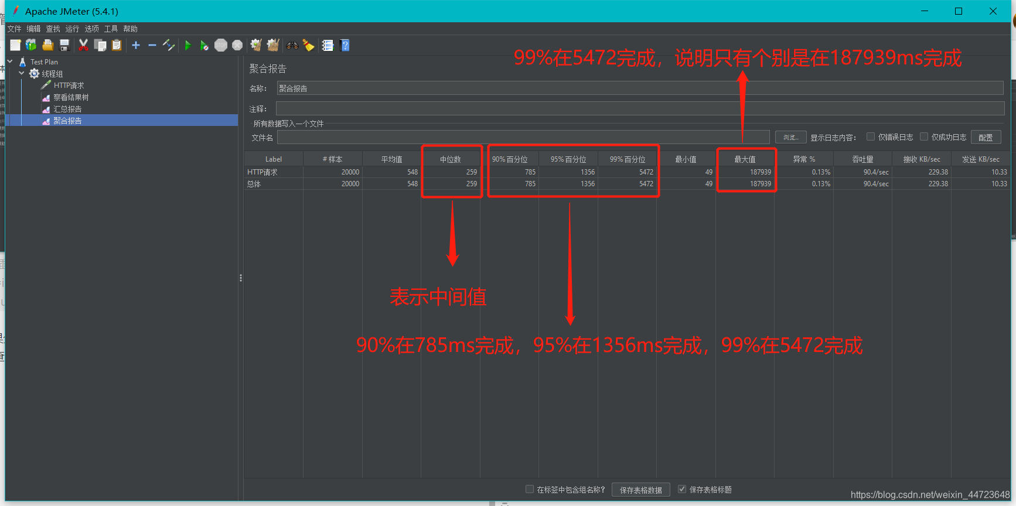
Task: Open the 文件 menu
Action: coord(14,29)
